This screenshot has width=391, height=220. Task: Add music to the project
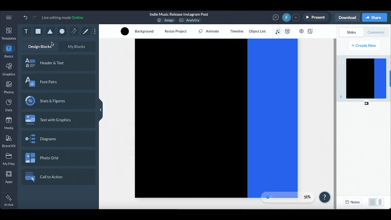(278, 31)
